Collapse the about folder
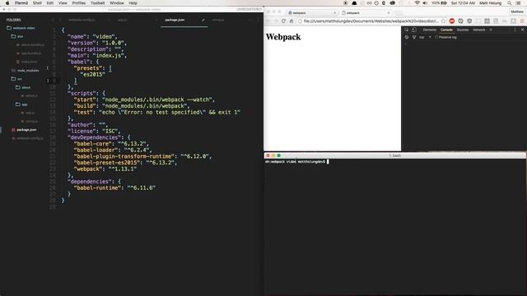The height and width of the screenshot is (296, 527). tap(23, 87)
